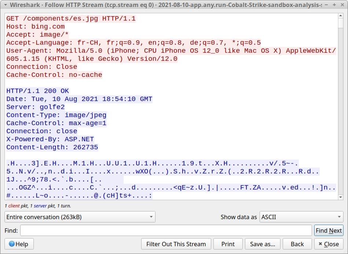Click the Cache-Control: max-age=1 line
The image size is (348, 254).
click(56, 123)
